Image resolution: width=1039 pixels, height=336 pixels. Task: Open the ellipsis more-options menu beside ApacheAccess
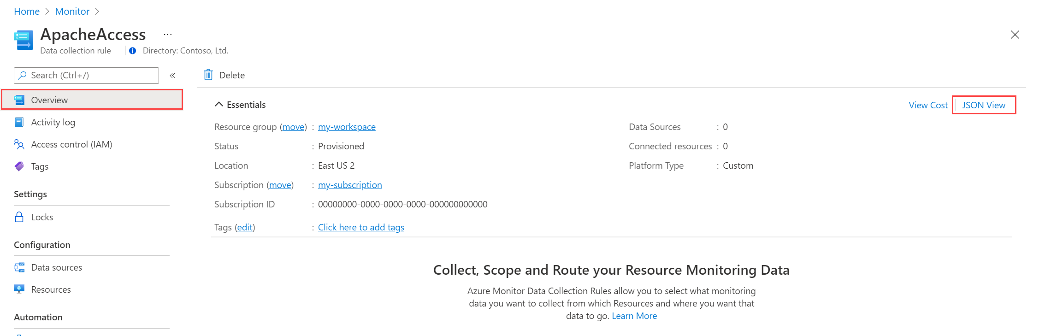pyautogui.click(x=168, y=35)
